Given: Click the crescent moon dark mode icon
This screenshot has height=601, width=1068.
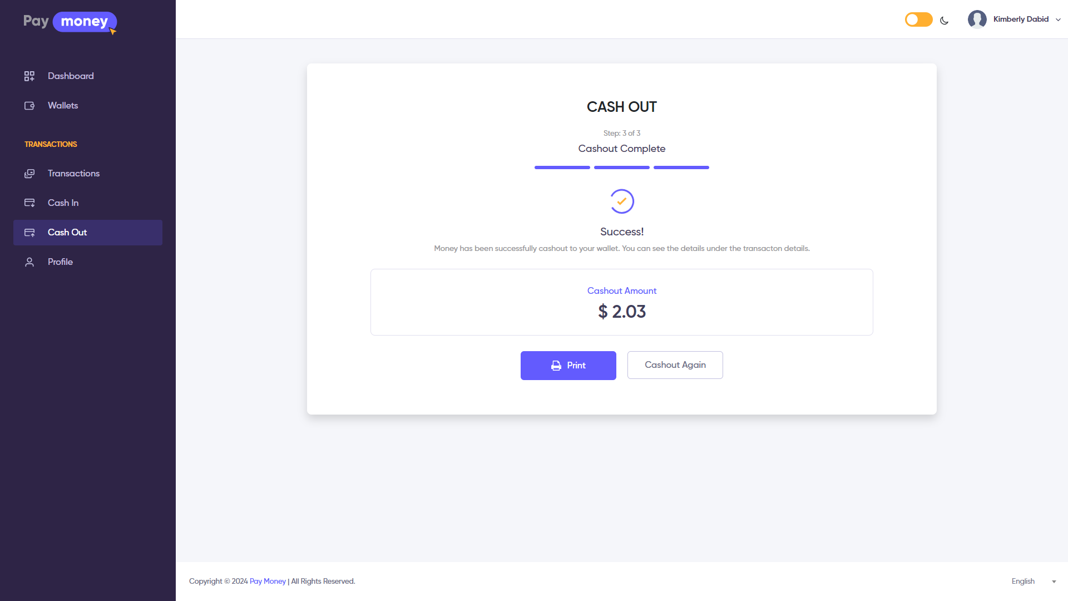Looking at the screenshot, I should pos(945,20).
